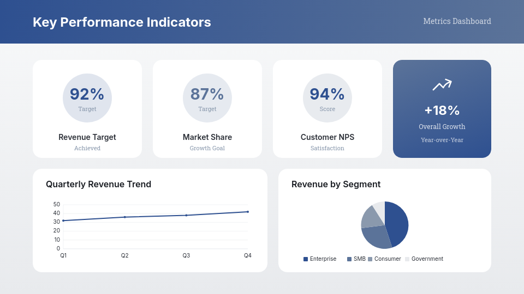This screenshot has width=524, height=294.
Task: Click the Consumer legend color square
Action: (x=370, y=259)
